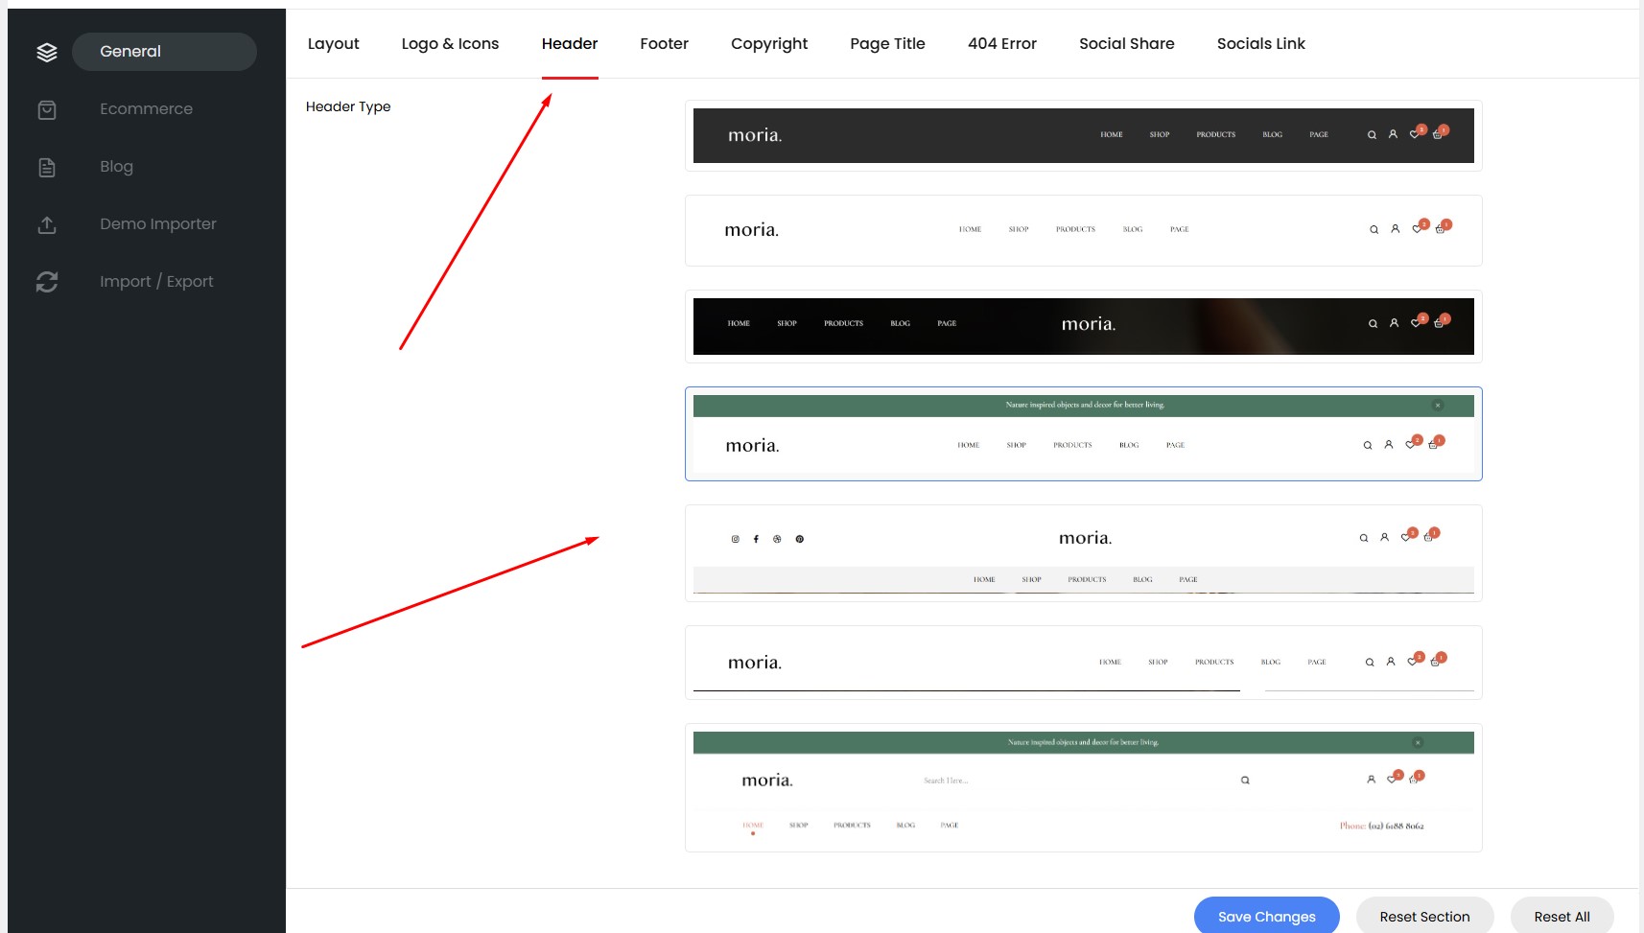Choose header with search bar and phone number
The width and height of the screenshot is (1644, 933).
point(1083,787)
